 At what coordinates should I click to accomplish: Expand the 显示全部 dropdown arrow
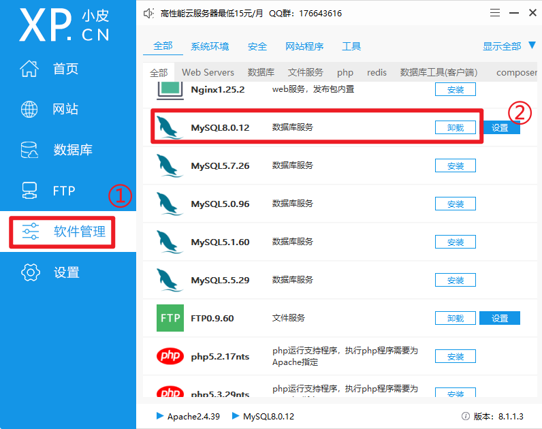tap(532, 46)
